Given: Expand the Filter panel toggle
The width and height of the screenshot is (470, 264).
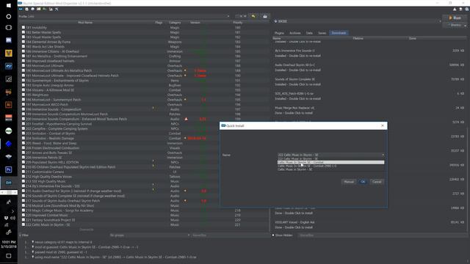Looking at the screenshot, I should click(24, 235).
